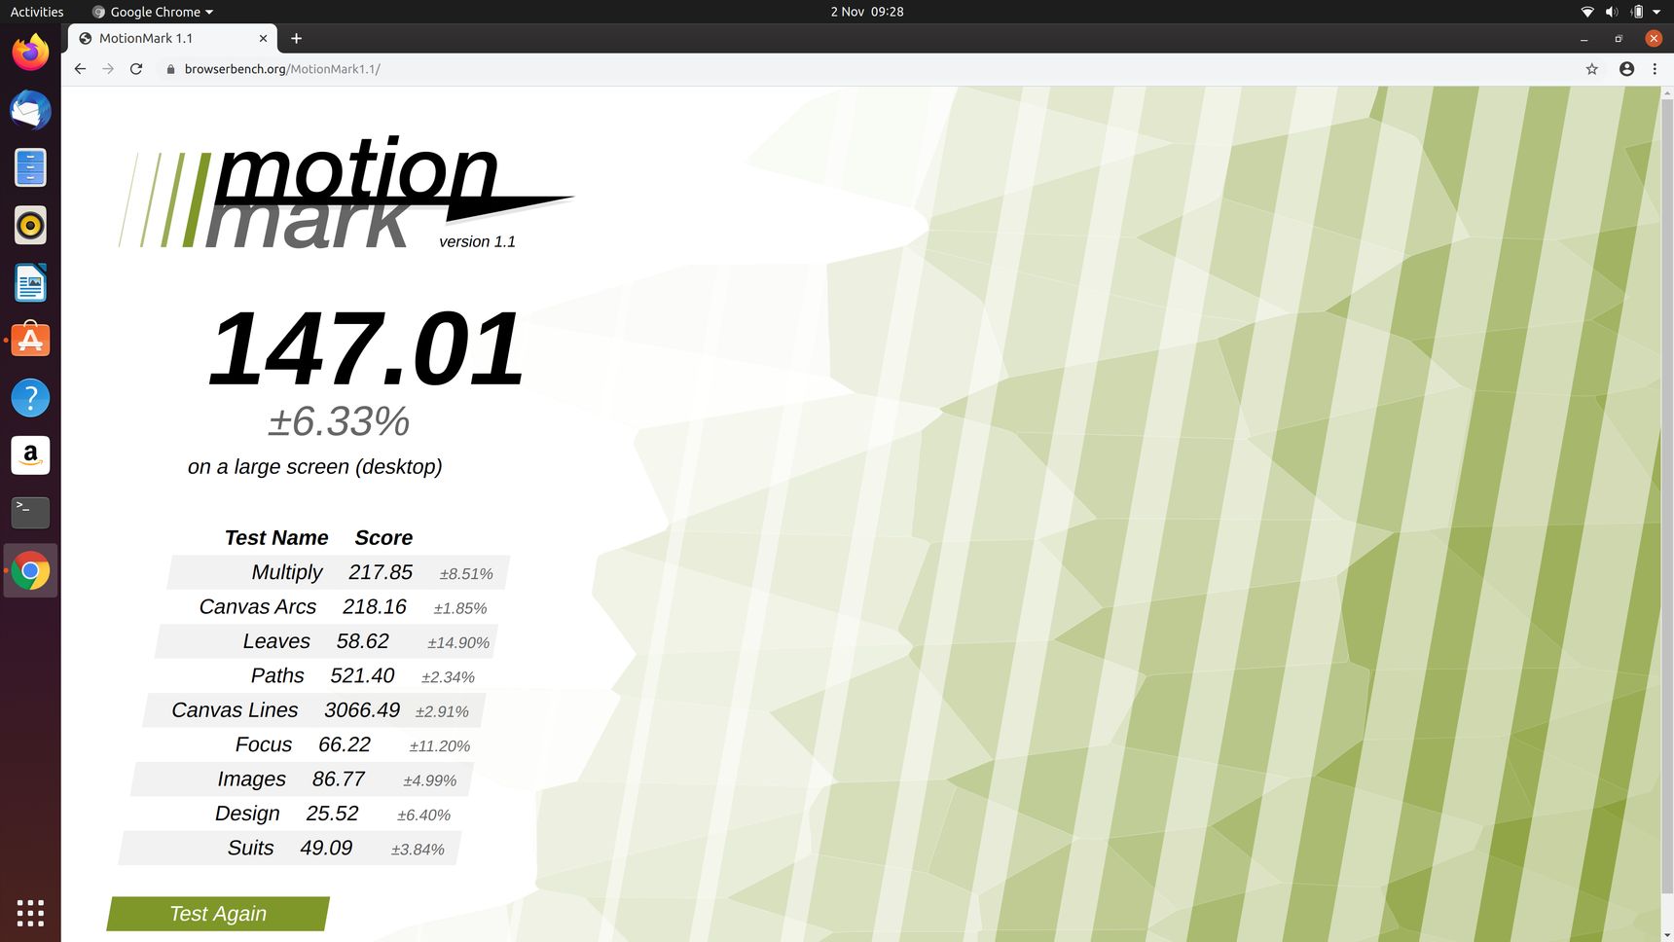The image size is (1674, 942).
Task: Click the Multiply test name
Action: [287, 572]
